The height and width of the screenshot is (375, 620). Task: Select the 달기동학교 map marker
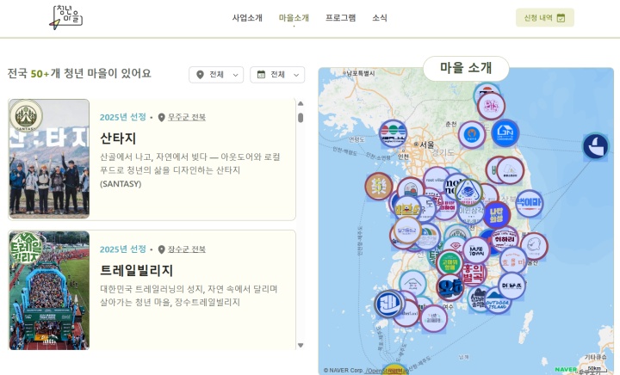(x=406, y=231)
